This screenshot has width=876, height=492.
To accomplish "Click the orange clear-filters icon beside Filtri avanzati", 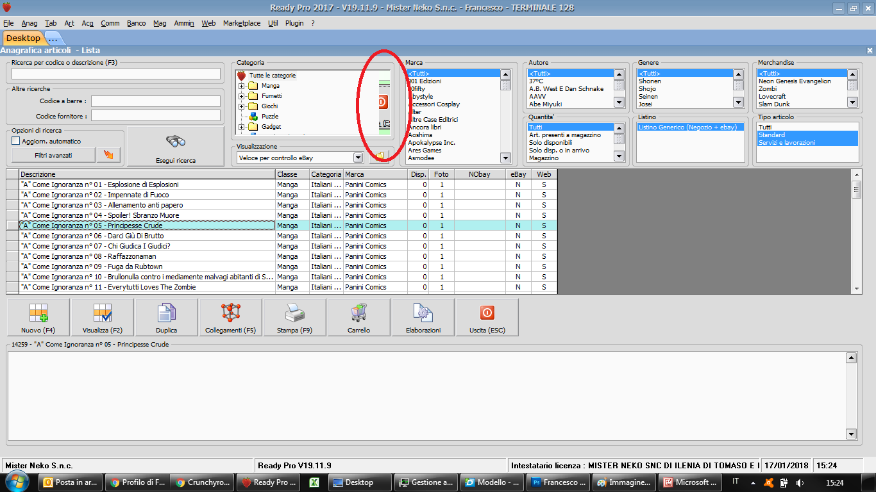I will pos(108,155).
